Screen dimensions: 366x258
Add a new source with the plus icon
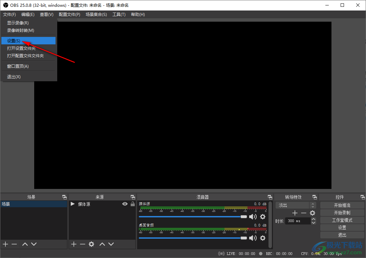click(74, 244)
